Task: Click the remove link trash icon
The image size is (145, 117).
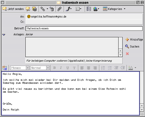Action: (52, 9)
